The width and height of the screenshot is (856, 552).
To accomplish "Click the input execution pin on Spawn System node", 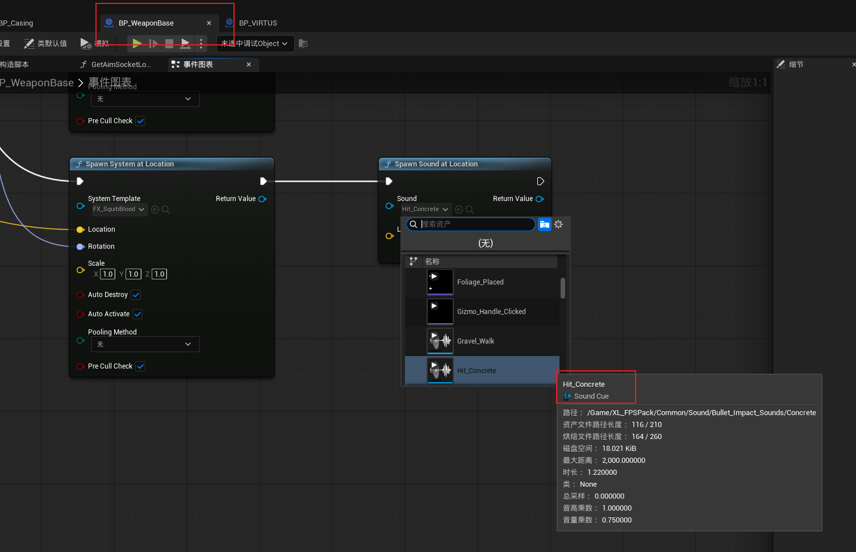I will click(80, 181).
